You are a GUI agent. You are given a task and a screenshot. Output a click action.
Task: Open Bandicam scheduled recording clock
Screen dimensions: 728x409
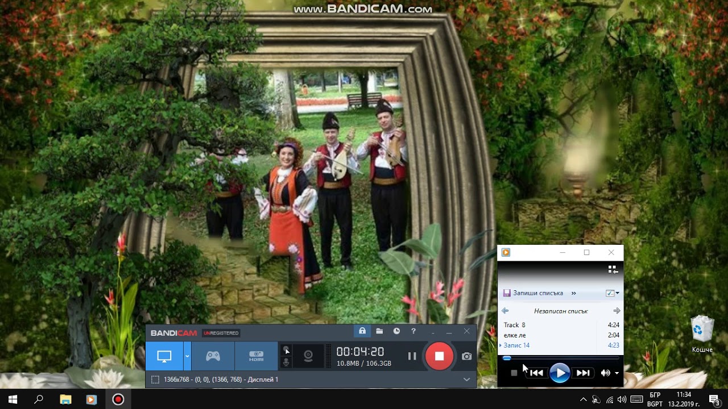pos(396,331)
